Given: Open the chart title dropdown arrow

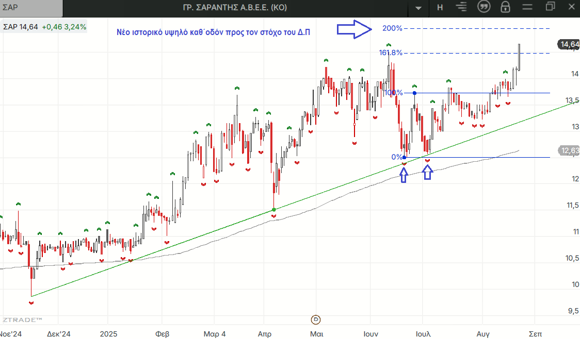Looking at the screenshot, I should (418, 8).
